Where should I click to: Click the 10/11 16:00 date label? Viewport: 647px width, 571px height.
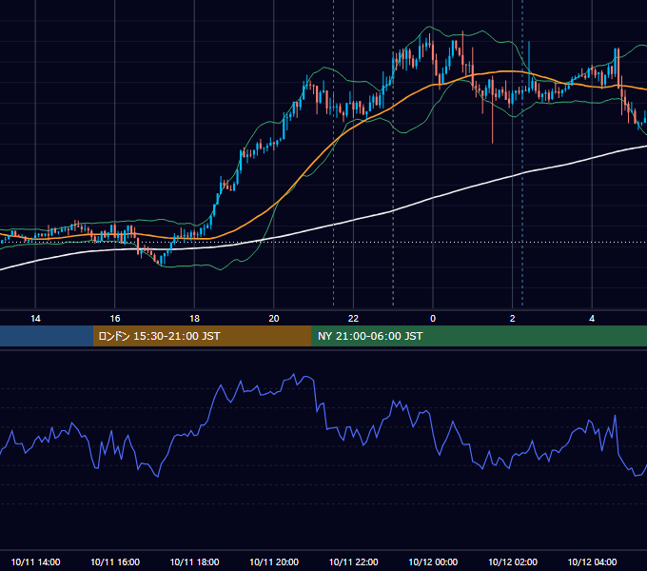point(115,561)
